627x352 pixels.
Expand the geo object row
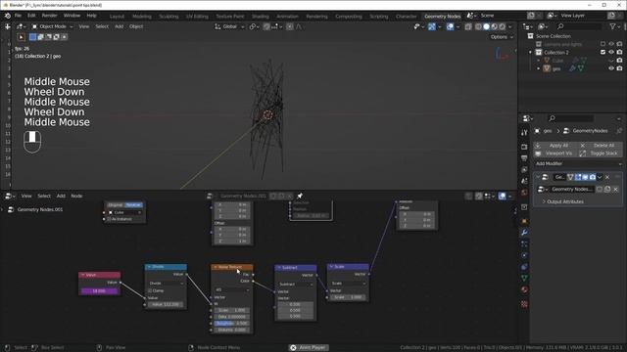[x=538, y=68]
